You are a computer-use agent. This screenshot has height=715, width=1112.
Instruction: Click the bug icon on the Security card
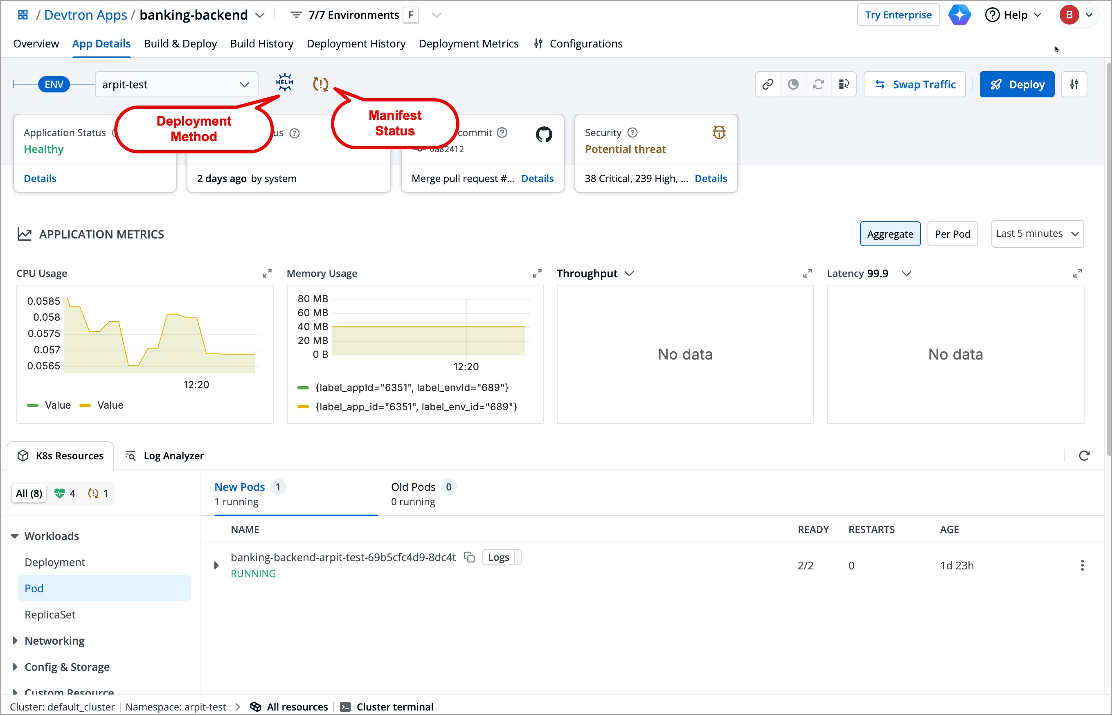[x=718, y=132]
